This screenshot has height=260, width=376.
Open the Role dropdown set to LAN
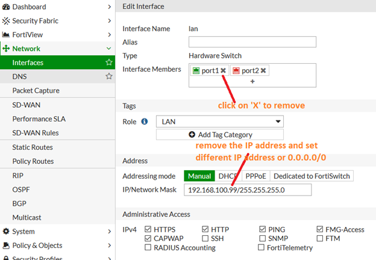[x=219, y=122]
